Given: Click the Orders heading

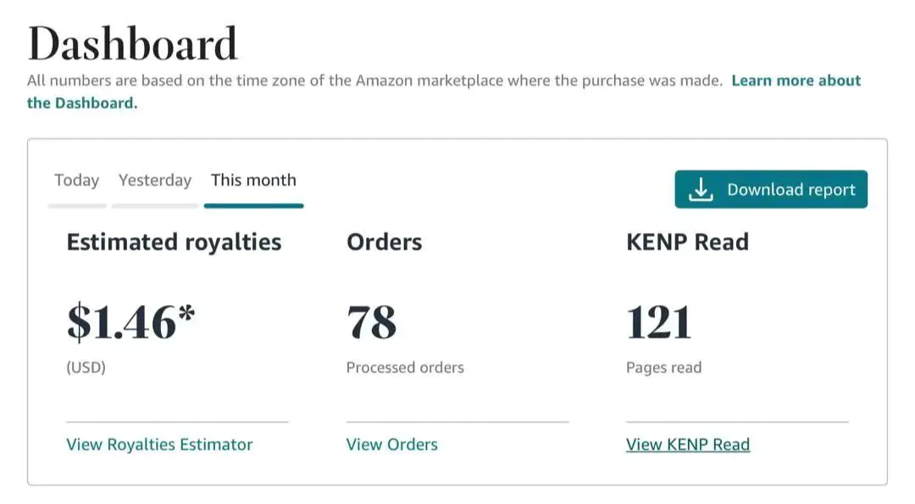Looking at the screenshot, I should [x=384, y=242].
